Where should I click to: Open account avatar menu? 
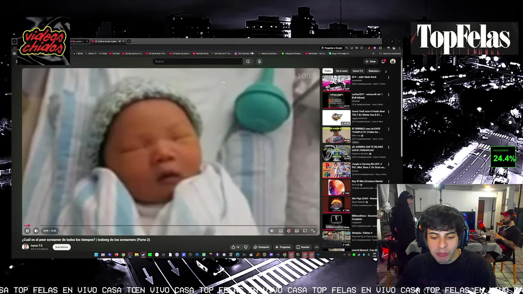point(393,61)
